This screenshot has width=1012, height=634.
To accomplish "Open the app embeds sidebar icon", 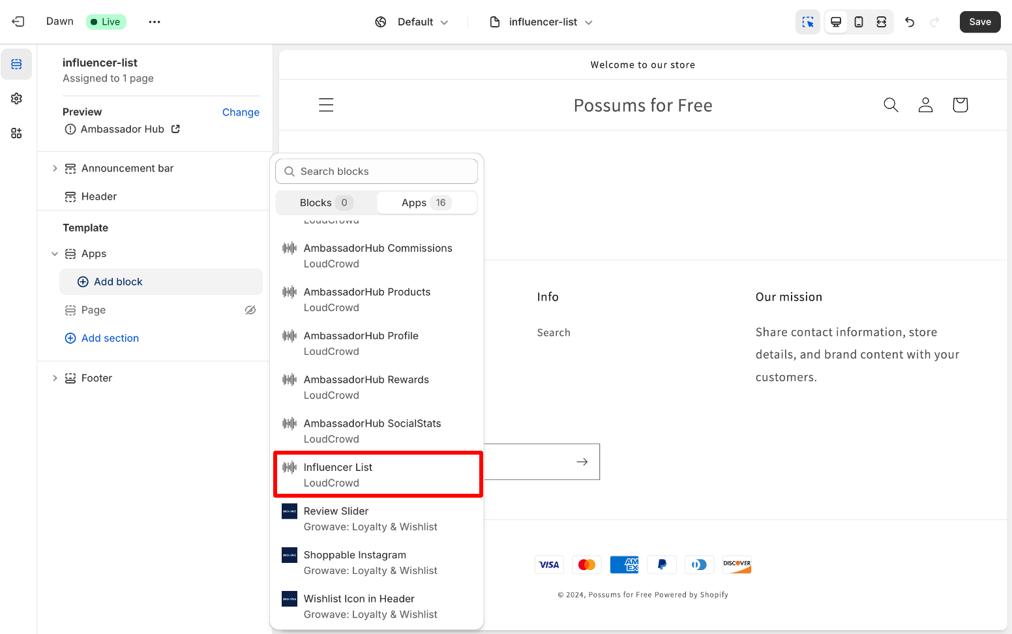I will coord(16,133).
